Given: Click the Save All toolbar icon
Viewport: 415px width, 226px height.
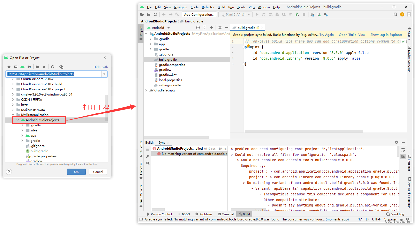Looking at the screenshot, I should click(x=149, y=14).
